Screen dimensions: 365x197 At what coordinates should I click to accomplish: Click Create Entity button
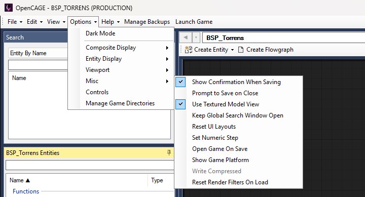pos(209,50)
